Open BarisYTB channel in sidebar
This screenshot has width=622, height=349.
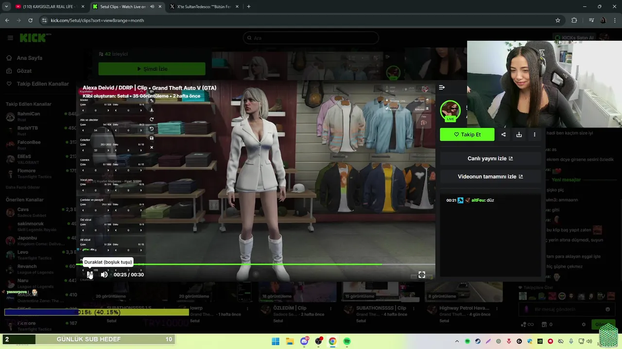coord(41,131)
